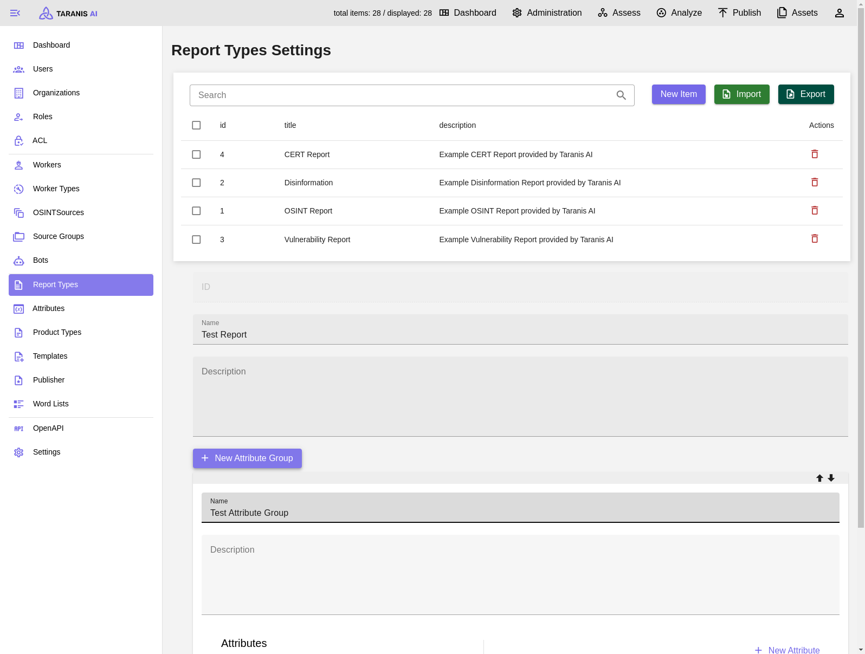Image resolution: width=865 pixels, height=654 pixels.
Task: Delete the Disinformation report type
Action: tap(815, 183)
